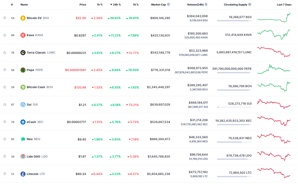298x184 pixels.
Task: Toggle the Pepe watchlist star
Action: (x=5, y=70)
